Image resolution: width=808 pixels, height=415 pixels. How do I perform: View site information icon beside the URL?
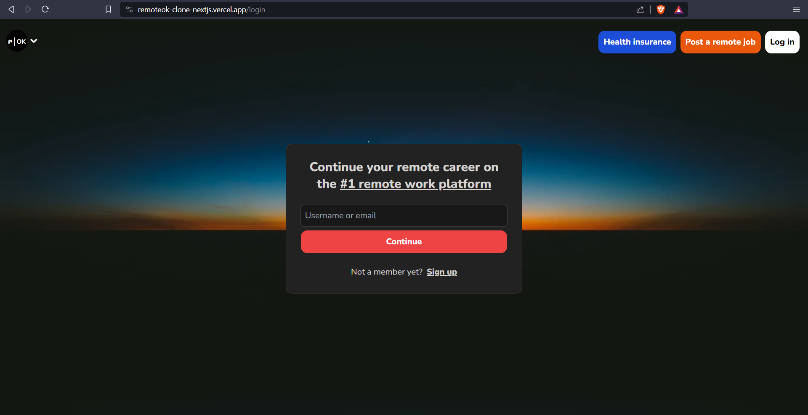click(130, 9)
